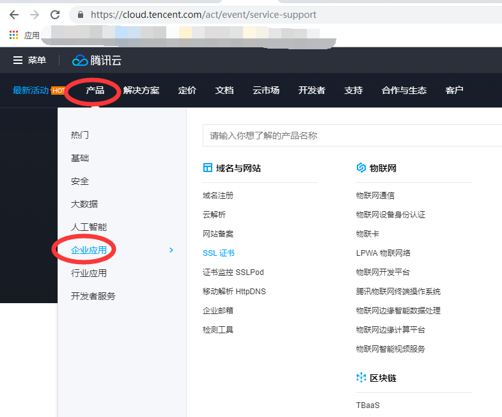Viewport: 502px width, 417px height.
Task: Open the 客户 nav item
Action: tap(454, 91)
